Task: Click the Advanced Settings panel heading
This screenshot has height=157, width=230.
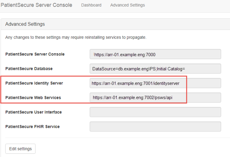Action: coord(25,24)
